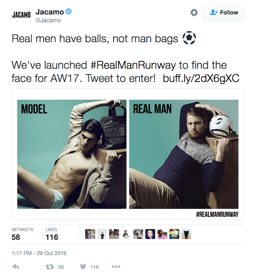View the 58 retweets list
Viewport: 254px width, 280px height.
click(22, 234)
